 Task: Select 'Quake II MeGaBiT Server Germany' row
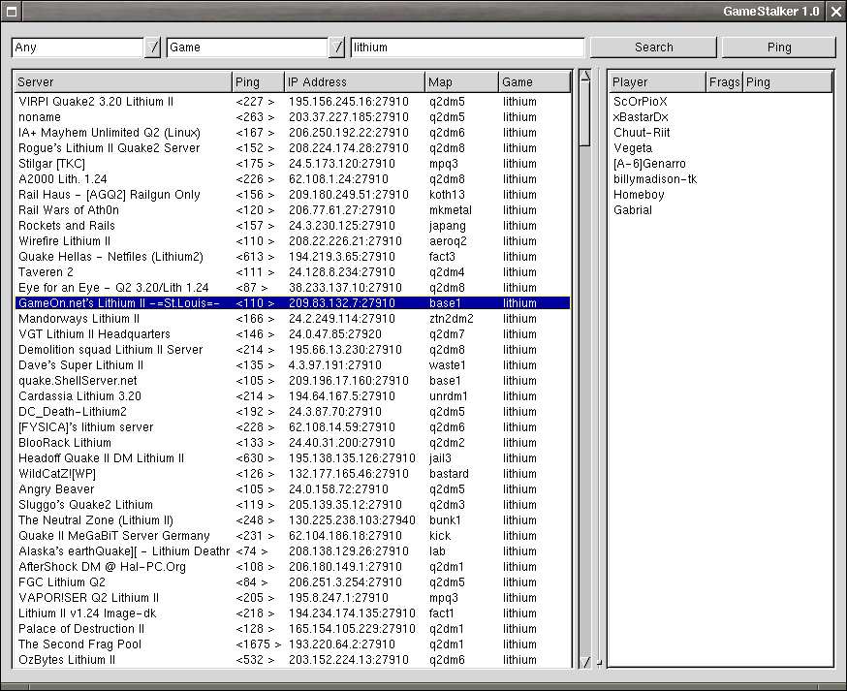[x=113, y=536]
